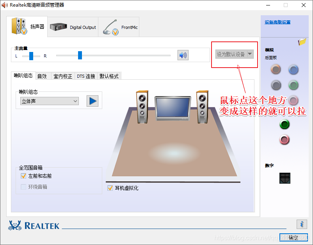Click the right speaker in room view
Screen dimensions: 313x245
202,107
